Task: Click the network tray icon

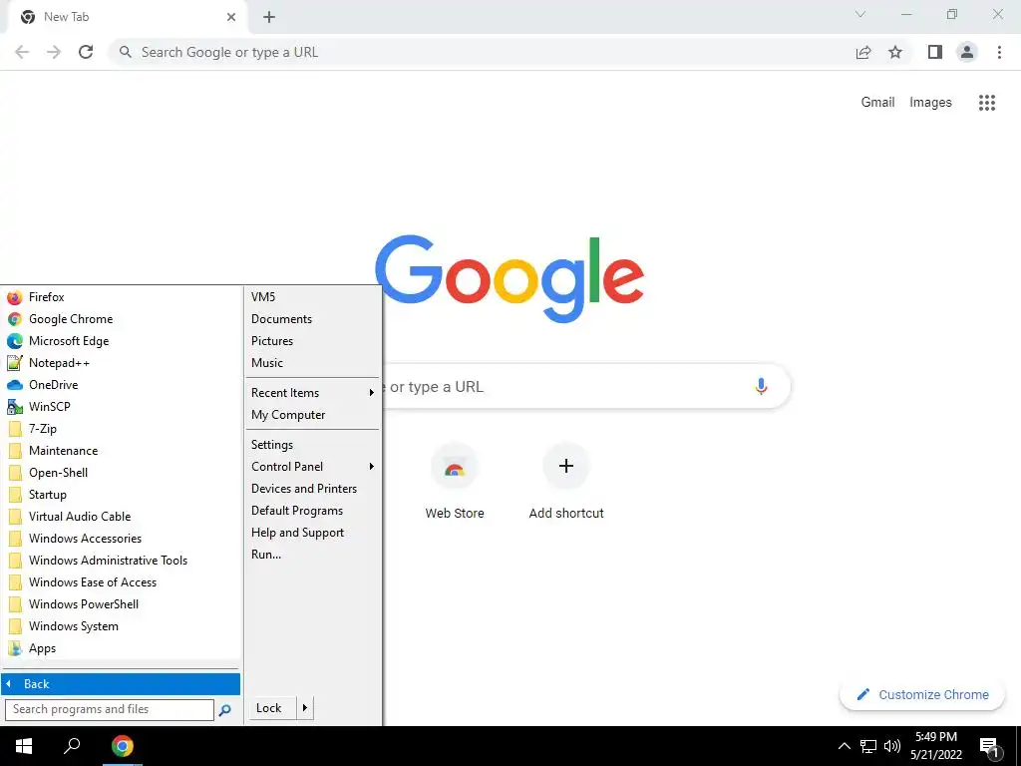Action: [x=868, y=746]
